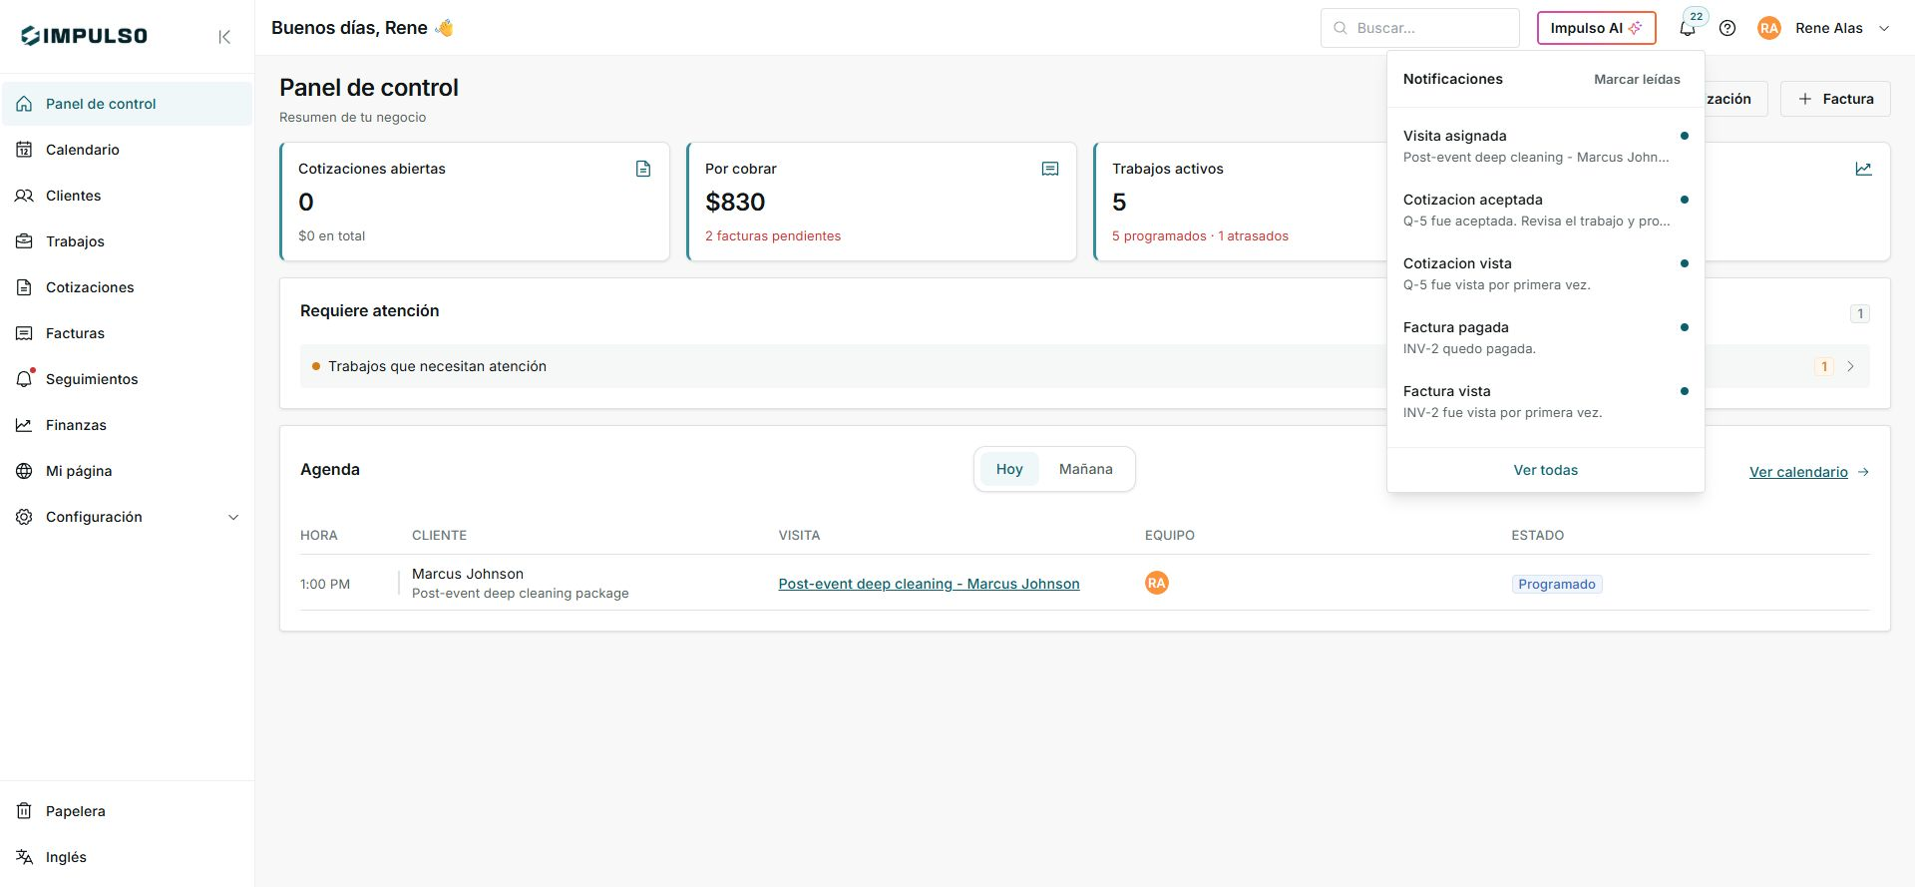The width and height of the screenshot is (1915, 887).
Task: Open the notifications bell icon
Action: tap(1688, 28)
